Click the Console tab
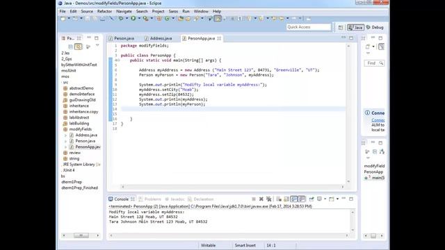The image size is (445, 250). [x=122, y=199]
